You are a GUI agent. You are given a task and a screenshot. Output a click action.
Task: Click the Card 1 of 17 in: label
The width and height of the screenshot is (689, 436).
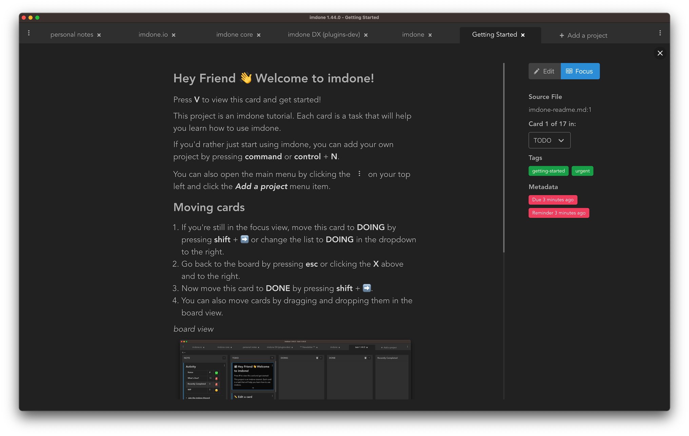point(552,124)
